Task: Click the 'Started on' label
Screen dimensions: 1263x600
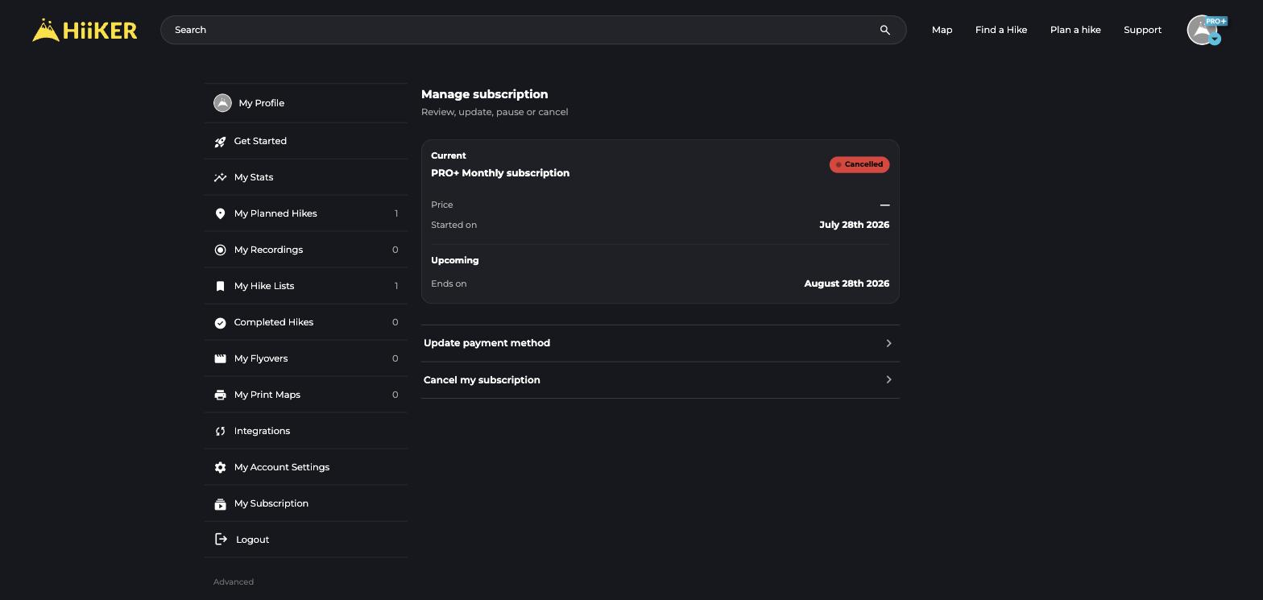Action: point(453,225)
